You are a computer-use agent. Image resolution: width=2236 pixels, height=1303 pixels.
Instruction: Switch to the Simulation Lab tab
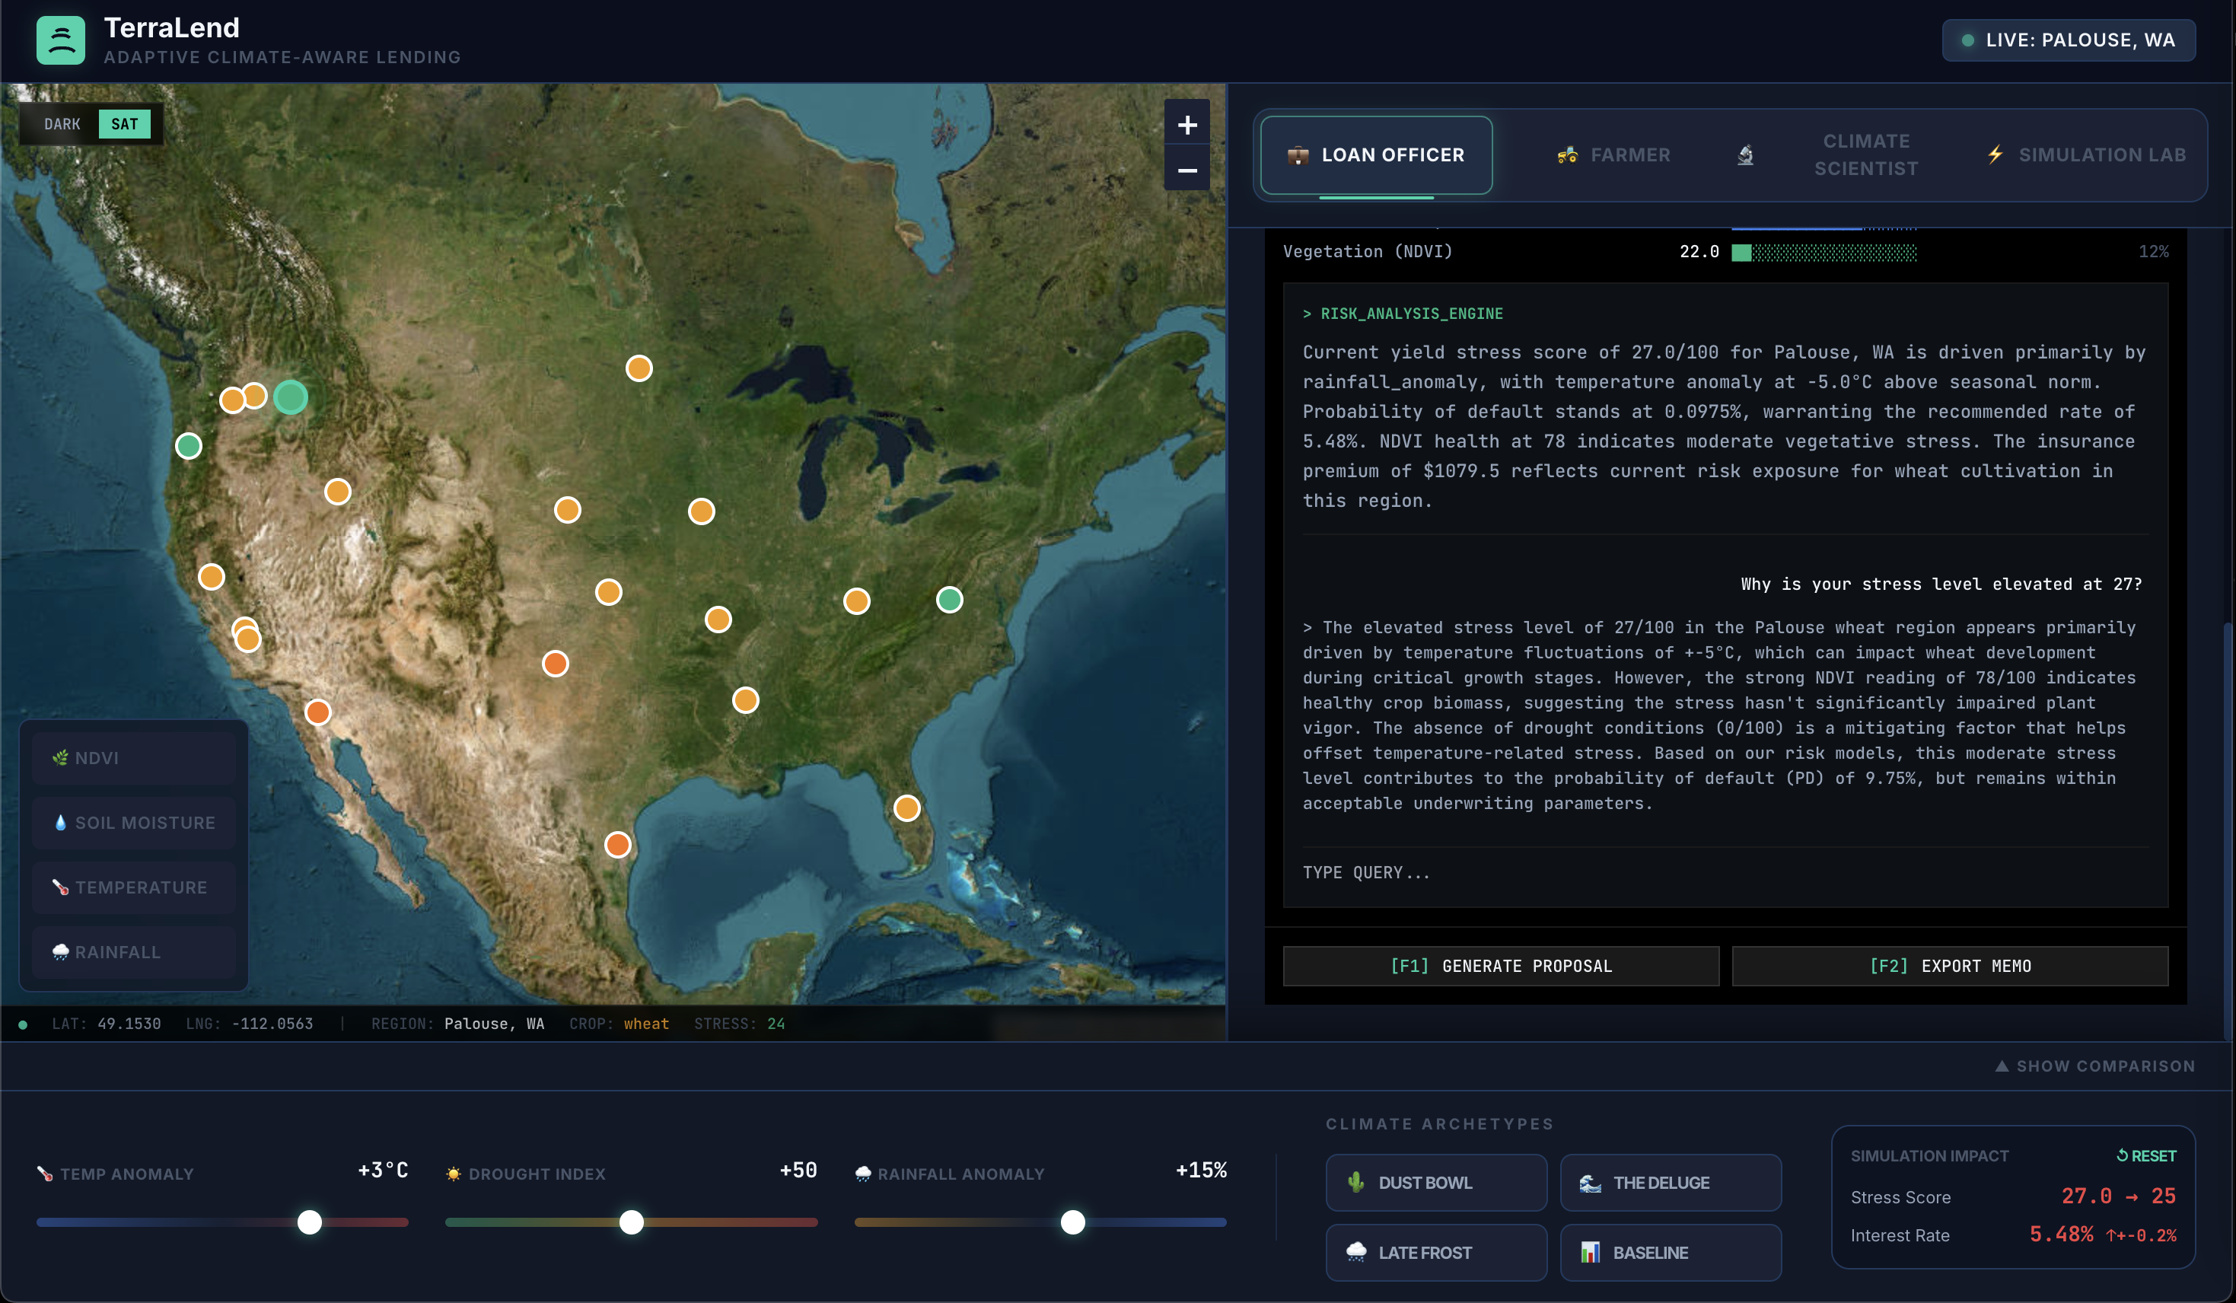coord(2099,155)
